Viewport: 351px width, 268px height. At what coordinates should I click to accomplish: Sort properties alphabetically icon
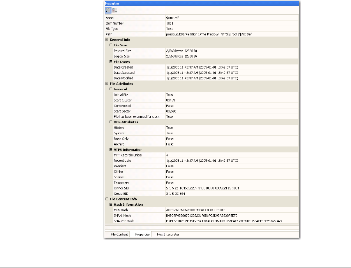pos(115,10)
